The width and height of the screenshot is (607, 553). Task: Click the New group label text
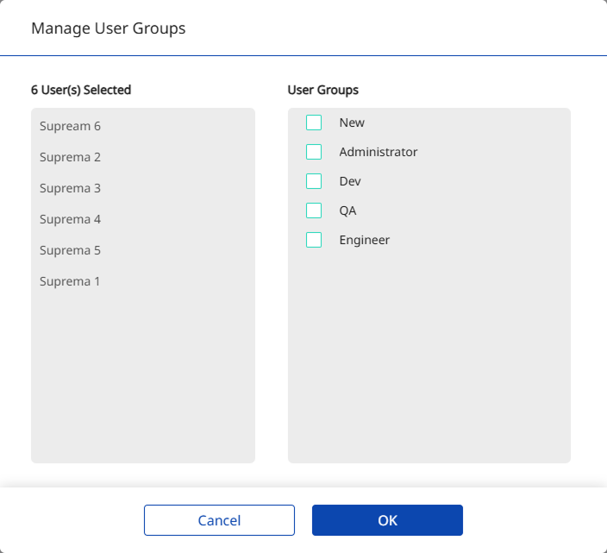coord(352,123)
